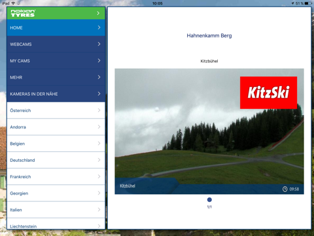Open the Hahnenkamm Berg webcam image
Image resolution: width=314 pixels, height=236 pixels.
(x=209, y=131)
